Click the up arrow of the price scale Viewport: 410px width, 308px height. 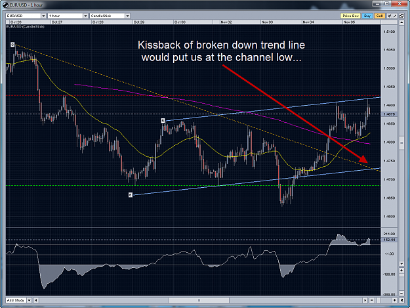click(401, 22)
